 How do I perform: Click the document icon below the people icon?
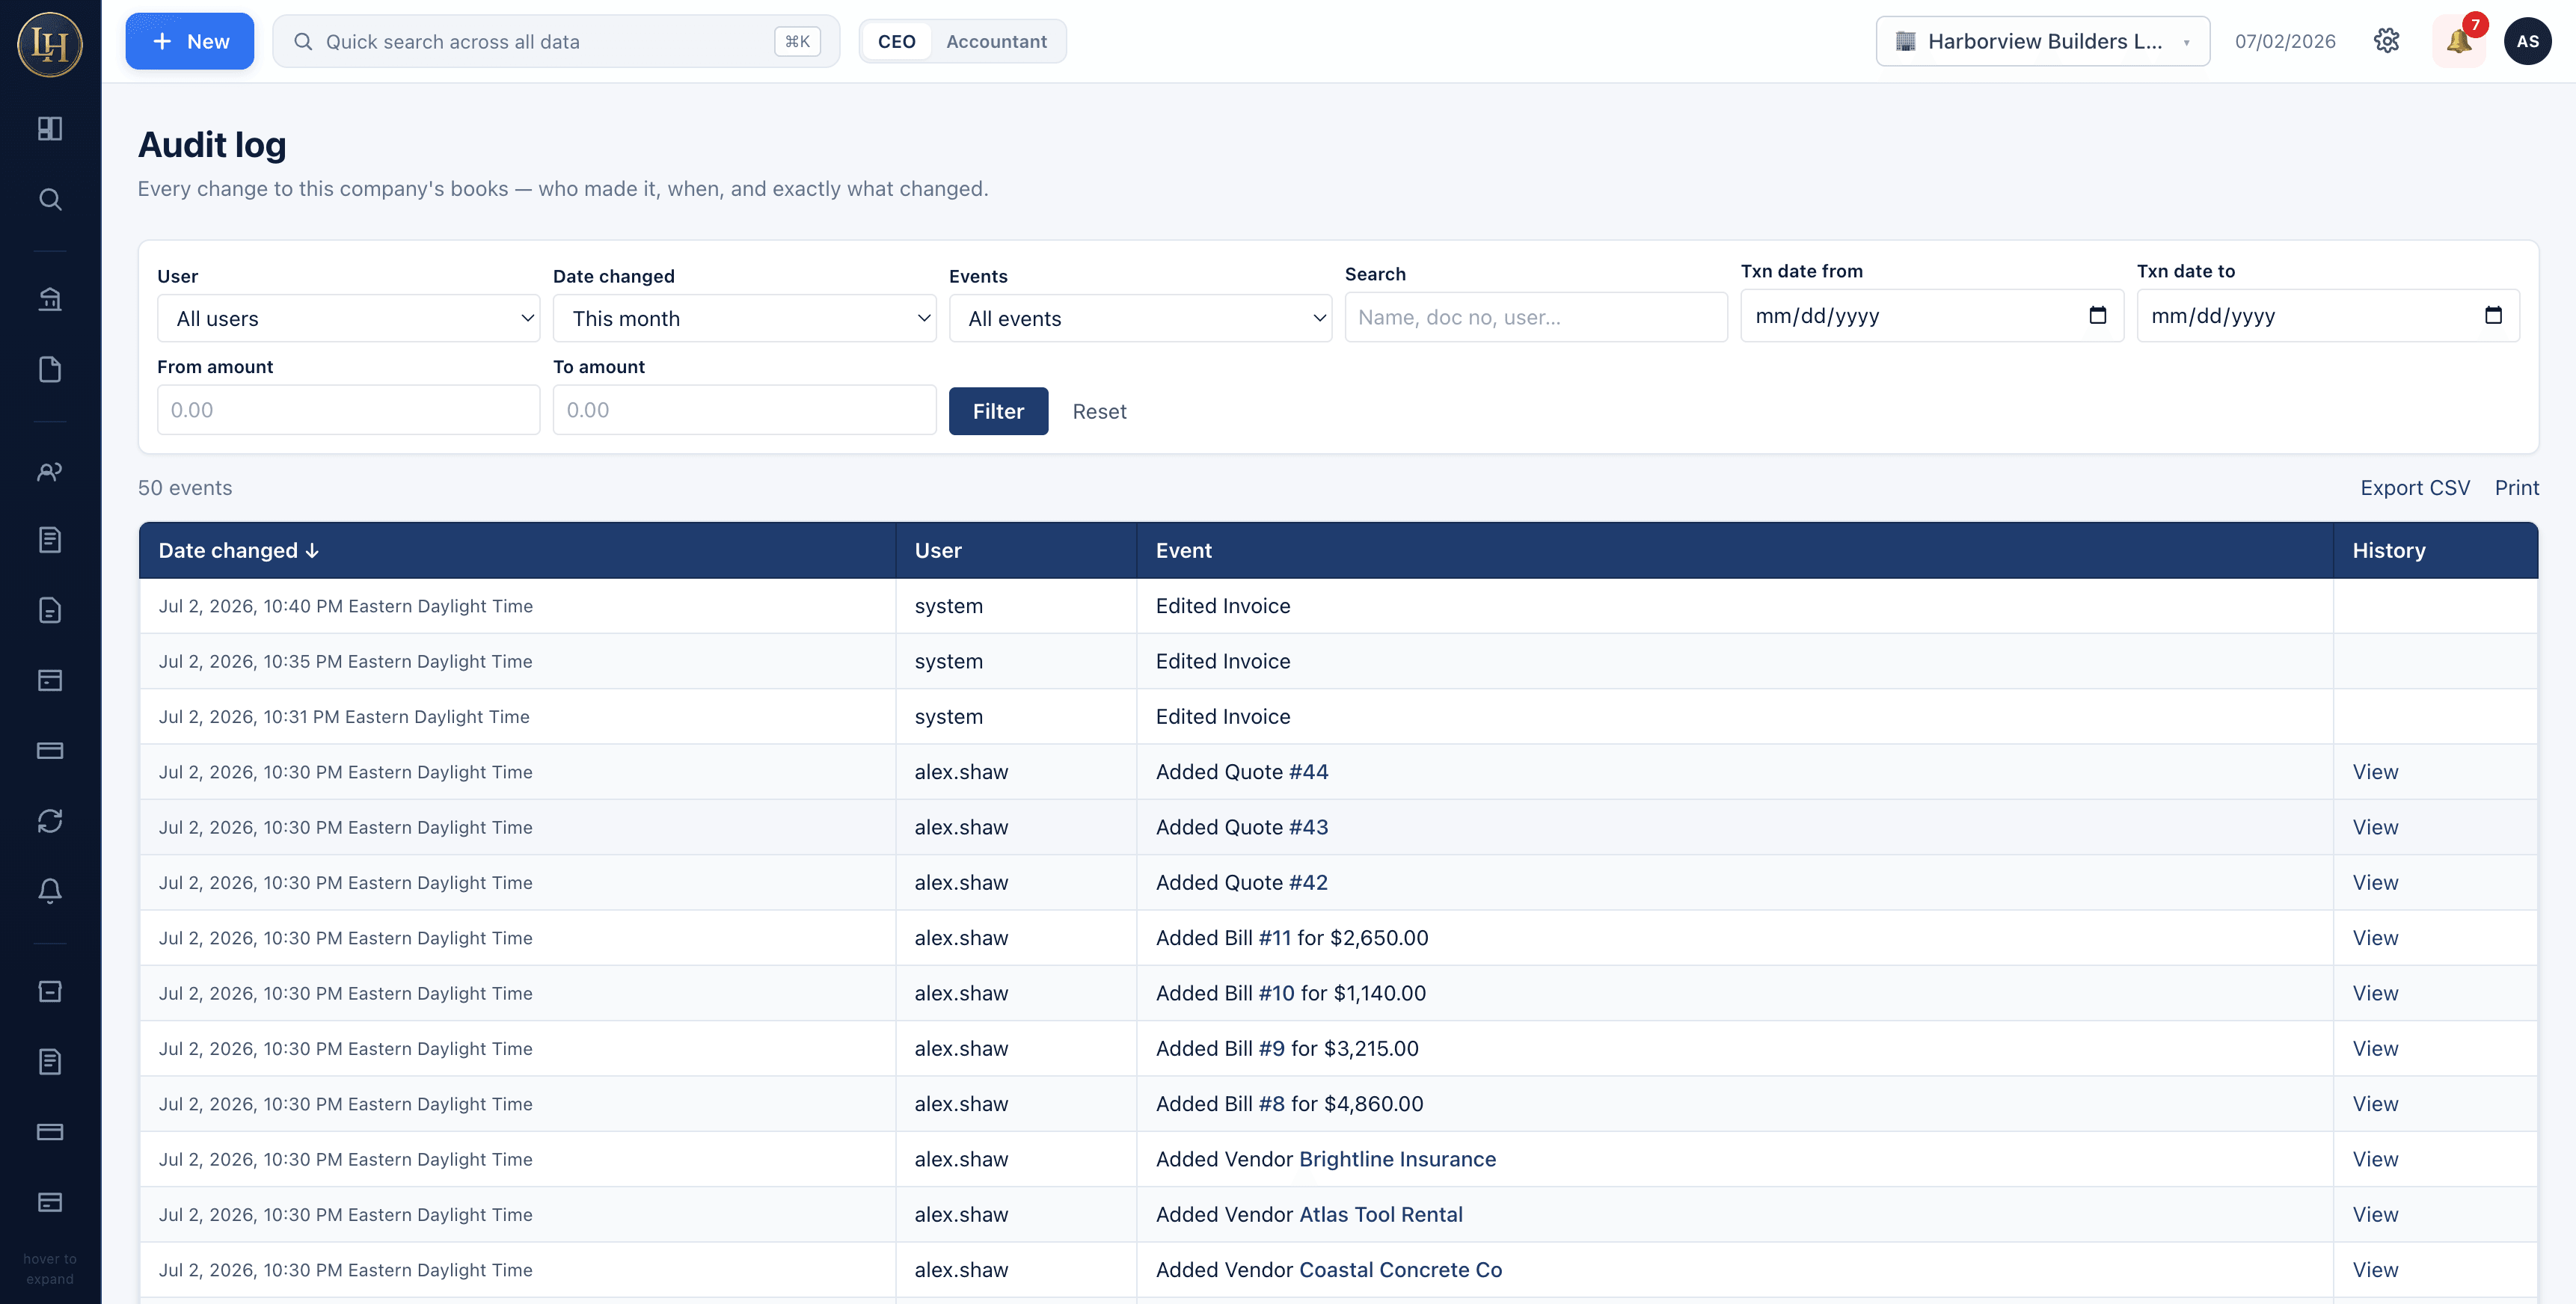click(x=50, y=540)
